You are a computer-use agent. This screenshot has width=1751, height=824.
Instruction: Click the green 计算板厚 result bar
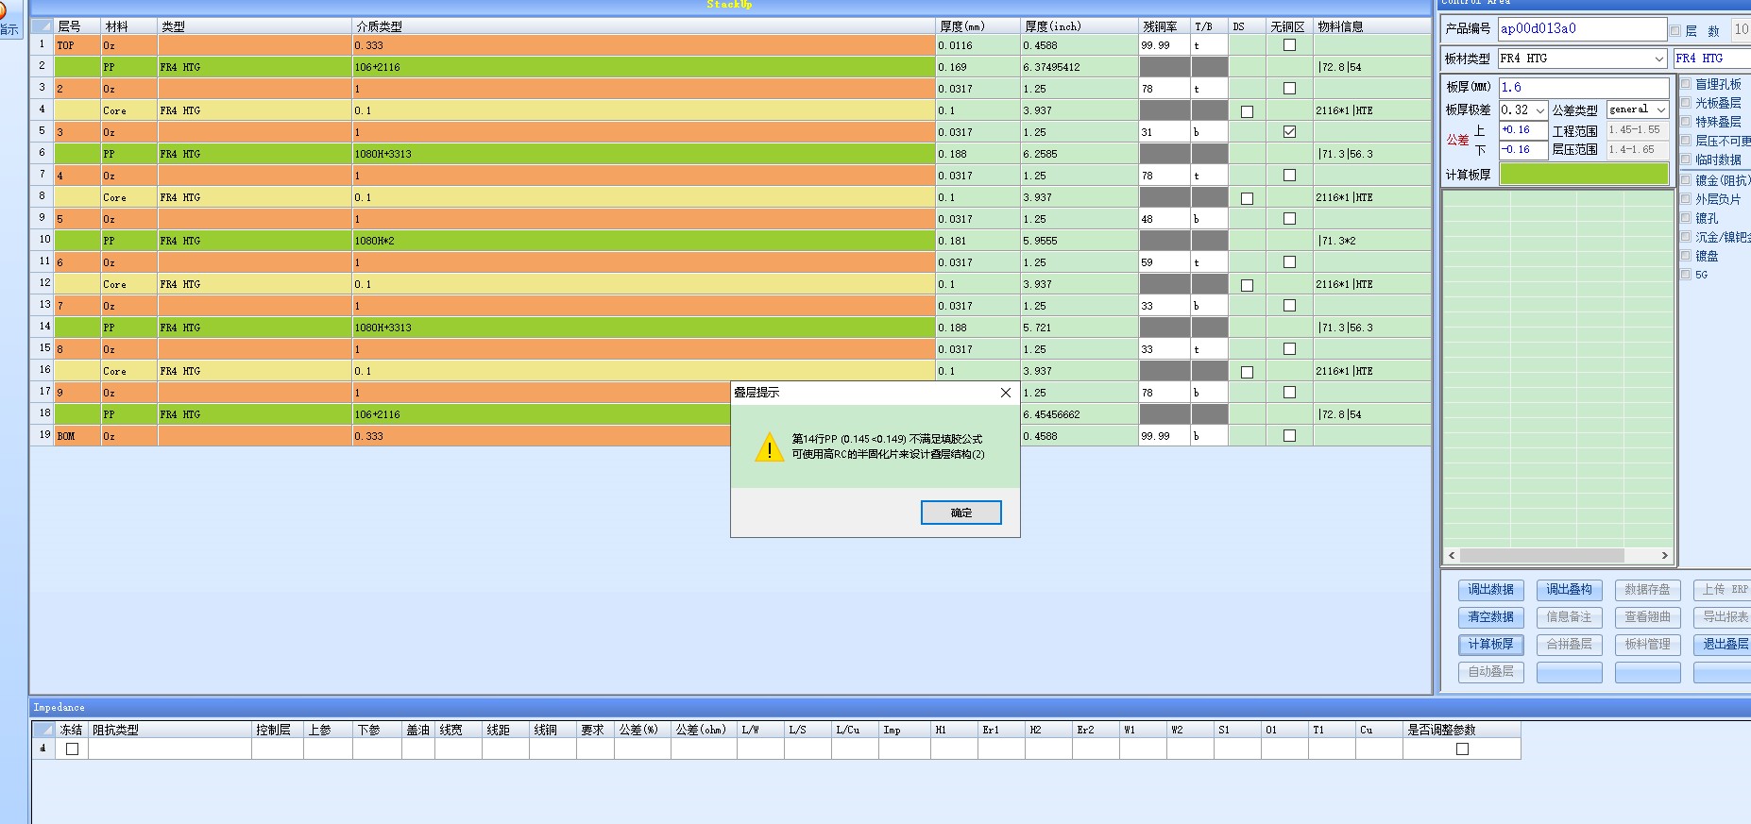coord(1584,175)
